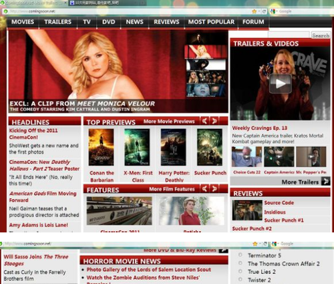Select the bottom slideshow thumbnail with boy's face
Image resolution: width=334 pixels, height=284 pixels.
point(206,90)
